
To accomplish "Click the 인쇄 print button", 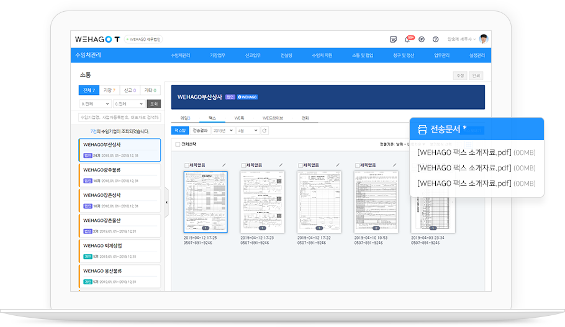I will click(x=476, y=76).
